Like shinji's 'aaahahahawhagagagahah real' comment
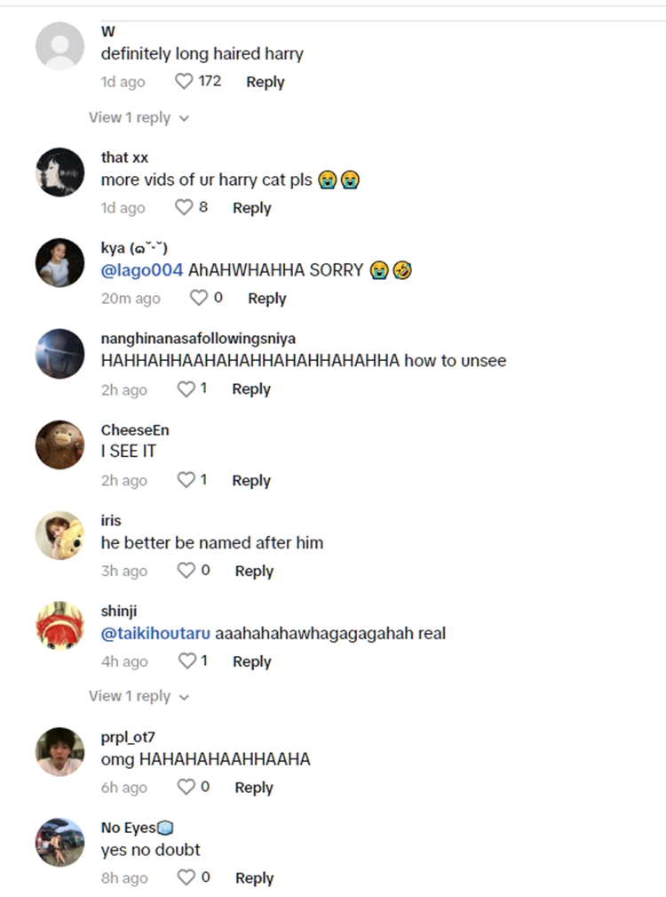The height and width of the screenshot is (897, 666). [186, 661]
